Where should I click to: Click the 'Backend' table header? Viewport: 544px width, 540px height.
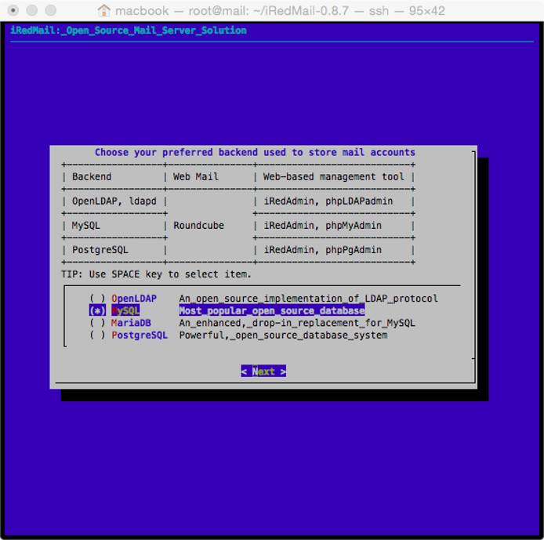(x=92, y=176)
